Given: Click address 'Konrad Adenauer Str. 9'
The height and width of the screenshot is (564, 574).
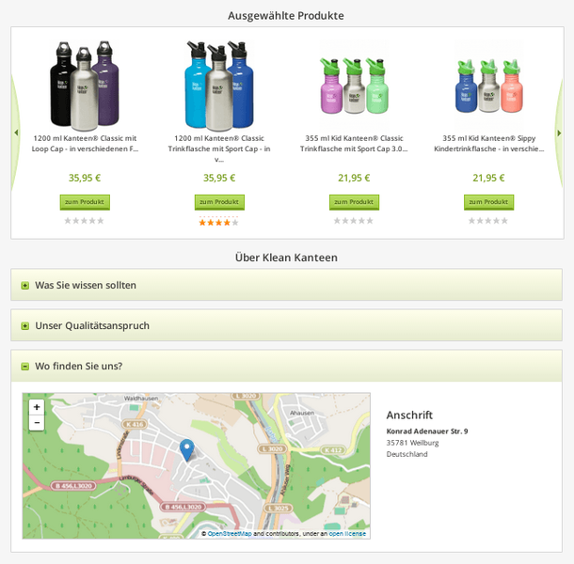Looking at the screenshot, I should point(427,431).
